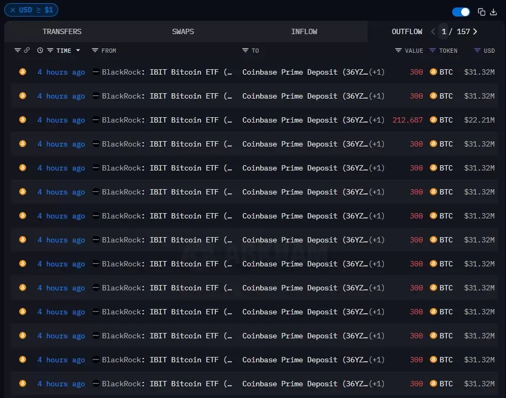506x398 pixels.
Task: Click the (+1) tag in the 212.687 row
Action: click(x=376, y=120)
